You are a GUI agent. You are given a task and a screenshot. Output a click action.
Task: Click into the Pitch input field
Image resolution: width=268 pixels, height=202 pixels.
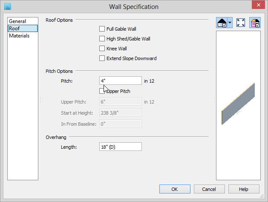(121, 81)
